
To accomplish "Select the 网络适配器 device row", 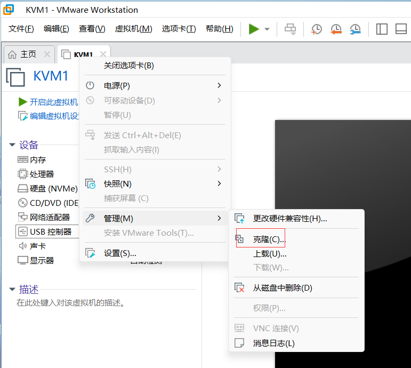I will (44, 217).
